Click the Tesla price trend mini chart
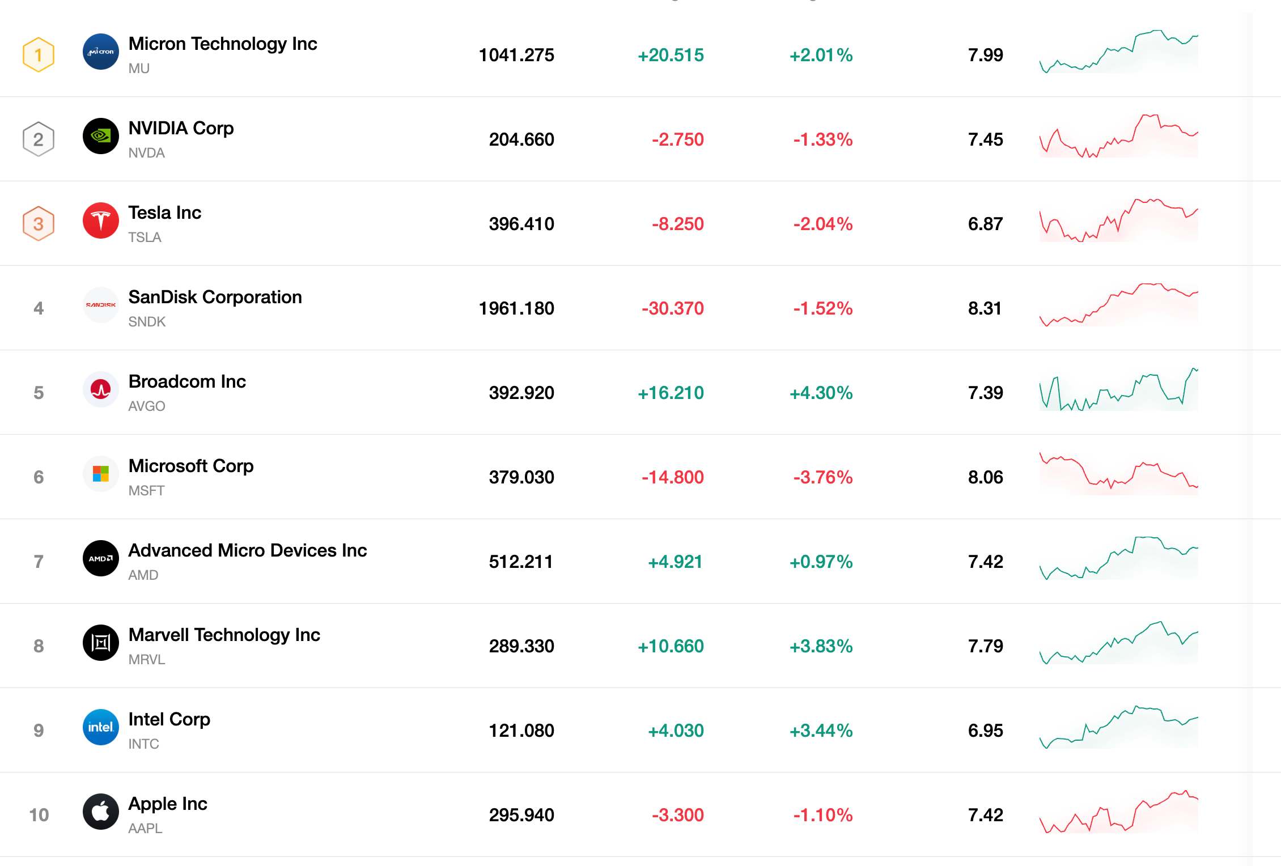 [x=1119, y=220]
